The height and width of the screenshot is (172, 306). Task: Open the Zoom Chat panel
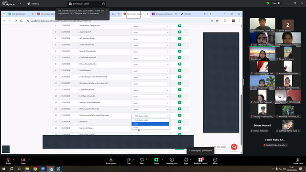click(x=129, y=161)
